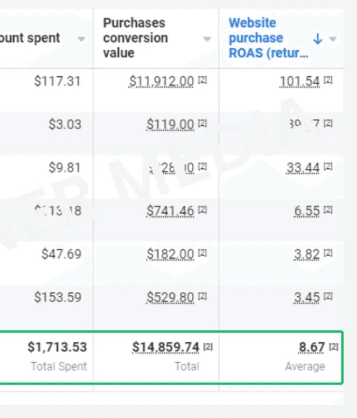The height and width of the screenshot is (418, 357).
Task: Click the 6.55 ROAS value
Action: [x=307, y=212]
